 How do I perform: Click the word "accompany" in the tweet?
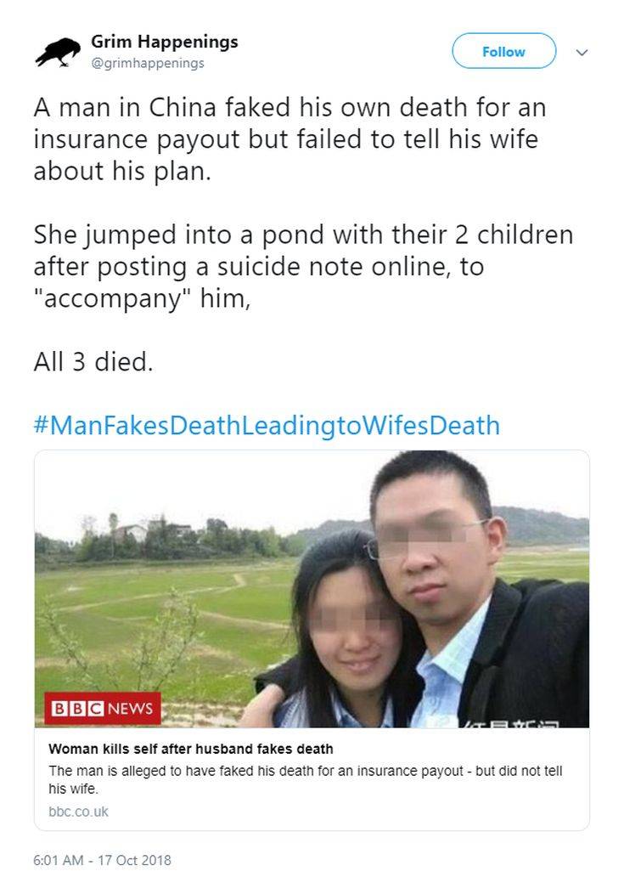114,298
